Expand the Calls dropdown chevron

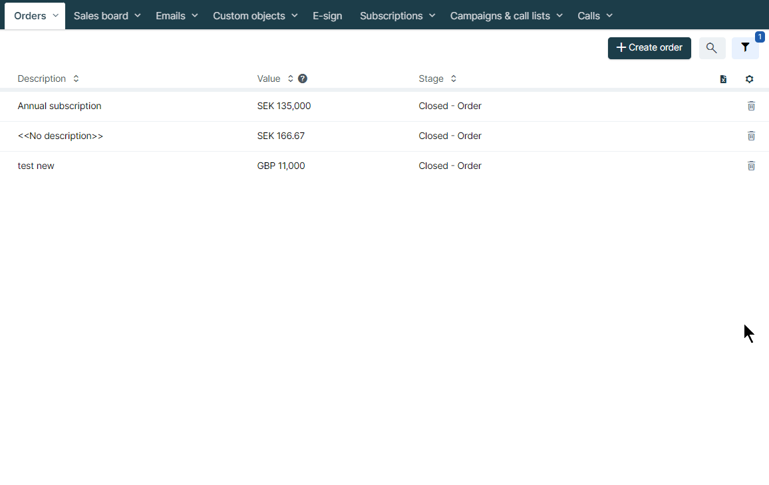(609, 16)
